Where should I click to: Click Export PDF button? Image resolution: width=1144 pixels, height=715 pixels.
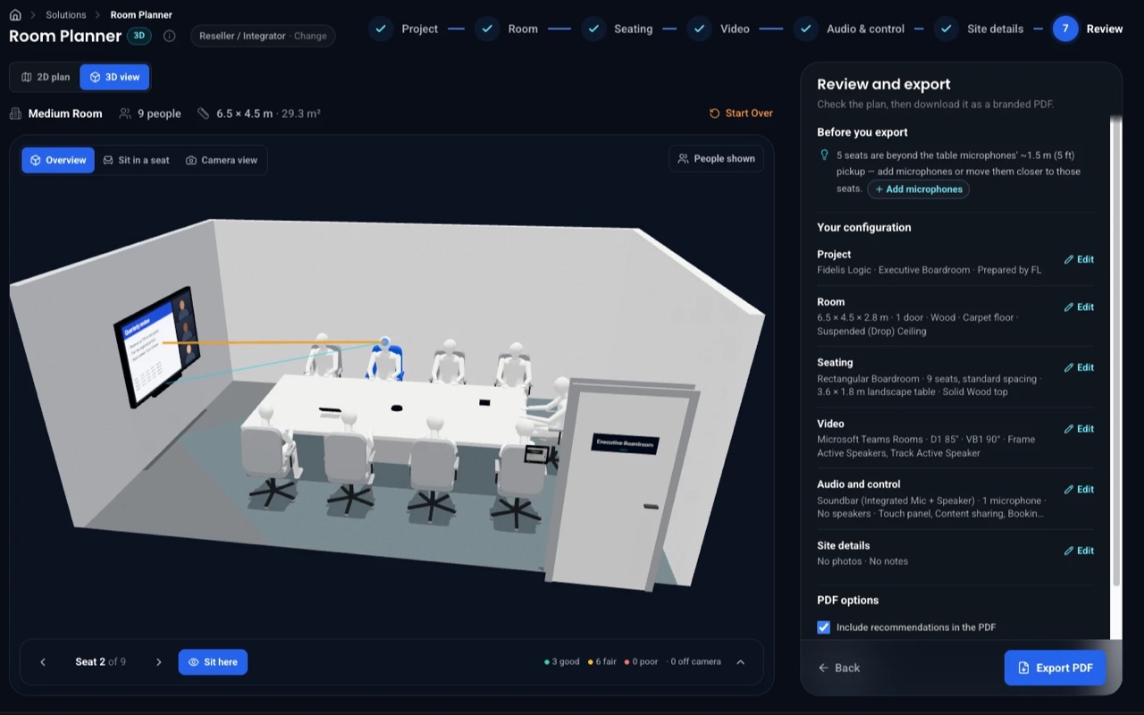click(x=1055, y=668)
